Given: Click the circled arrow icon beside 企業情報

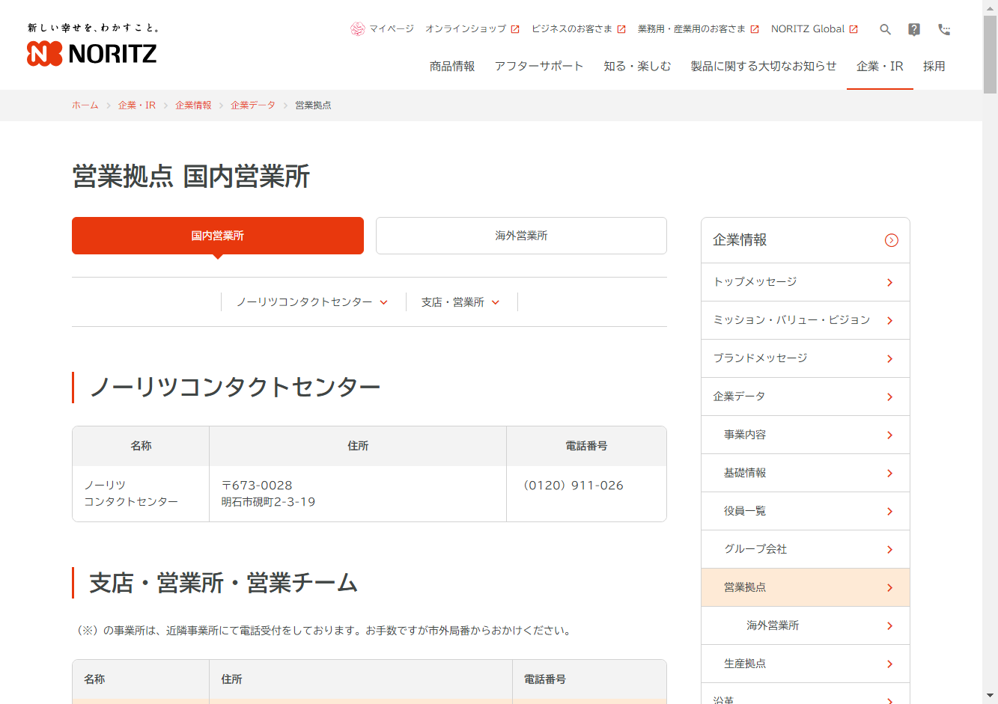Looking at the screenshot, I should 891,240.
